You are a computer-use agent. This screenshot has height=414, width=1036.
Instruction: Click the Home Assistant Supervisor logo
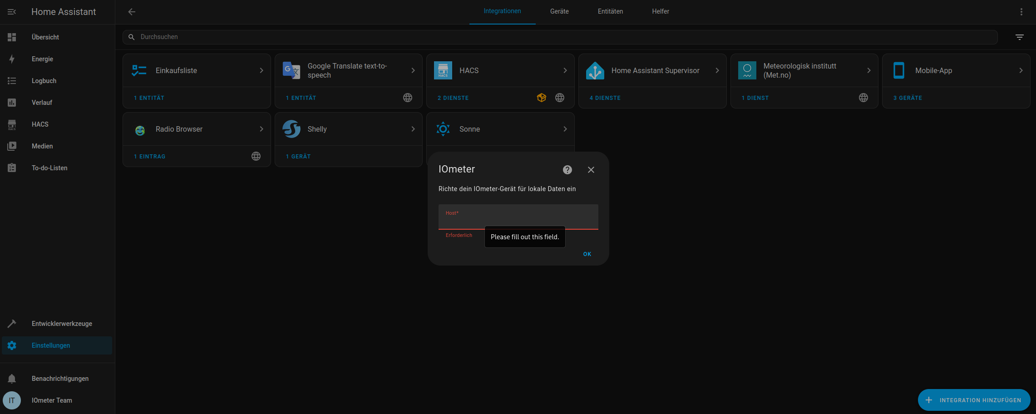point(595,70)
